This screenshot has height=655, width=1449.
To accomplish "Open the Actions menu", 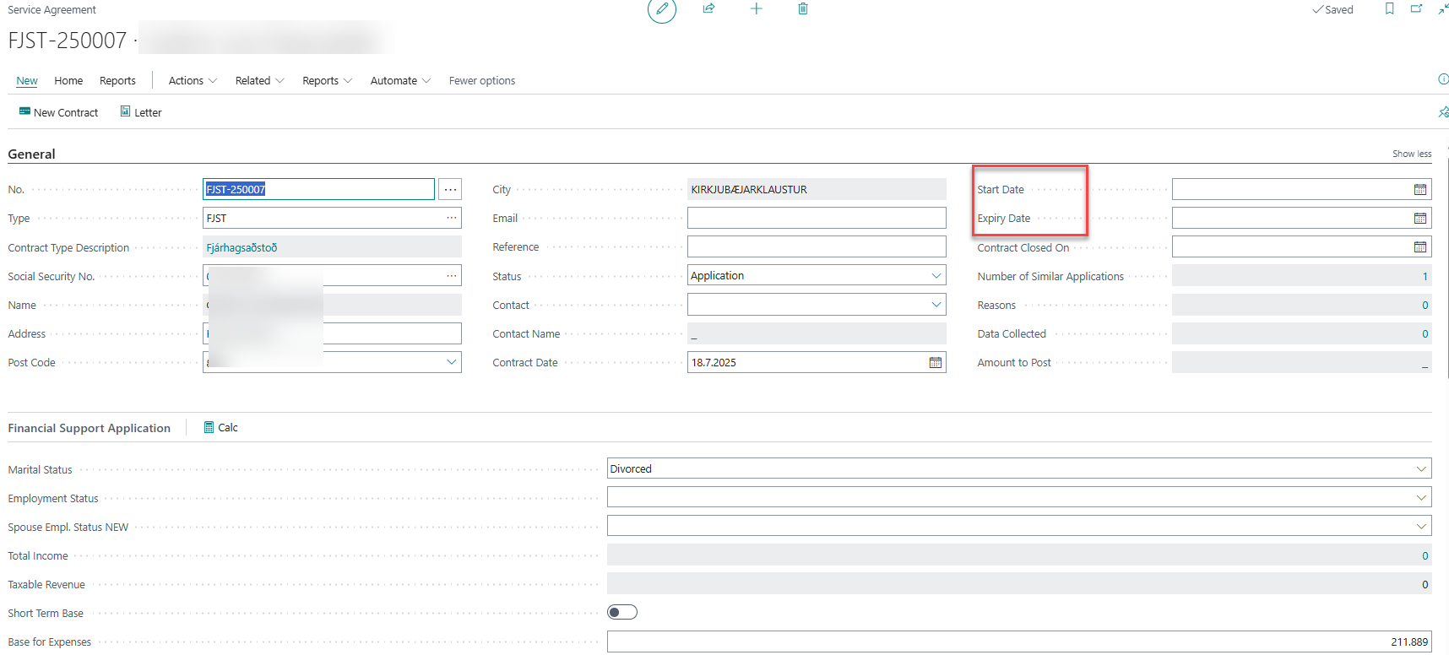I will click(x=193, y=81).
